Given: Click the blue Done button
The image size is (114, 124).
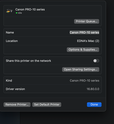Looking at the screenshot, I should [x=94, y=104].
